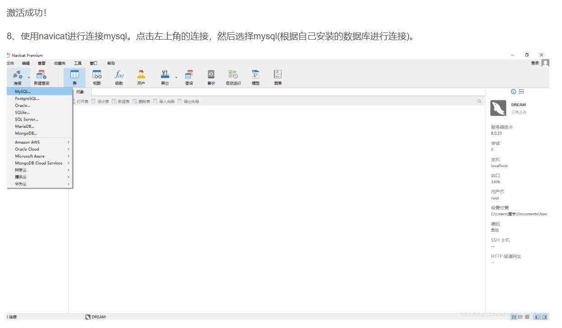The width and height of the screenshot is (562, 328).
Task: Click the search magnifier icon in the object toolbar
Action: click(x=479, y=102)
